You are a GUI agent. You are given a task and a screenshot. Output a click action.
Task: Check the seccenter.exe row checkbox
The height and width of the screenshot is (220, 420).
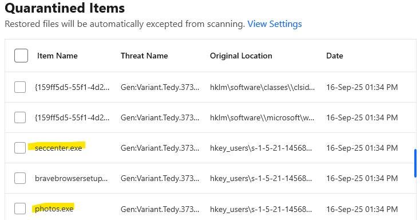click(20, 148)
